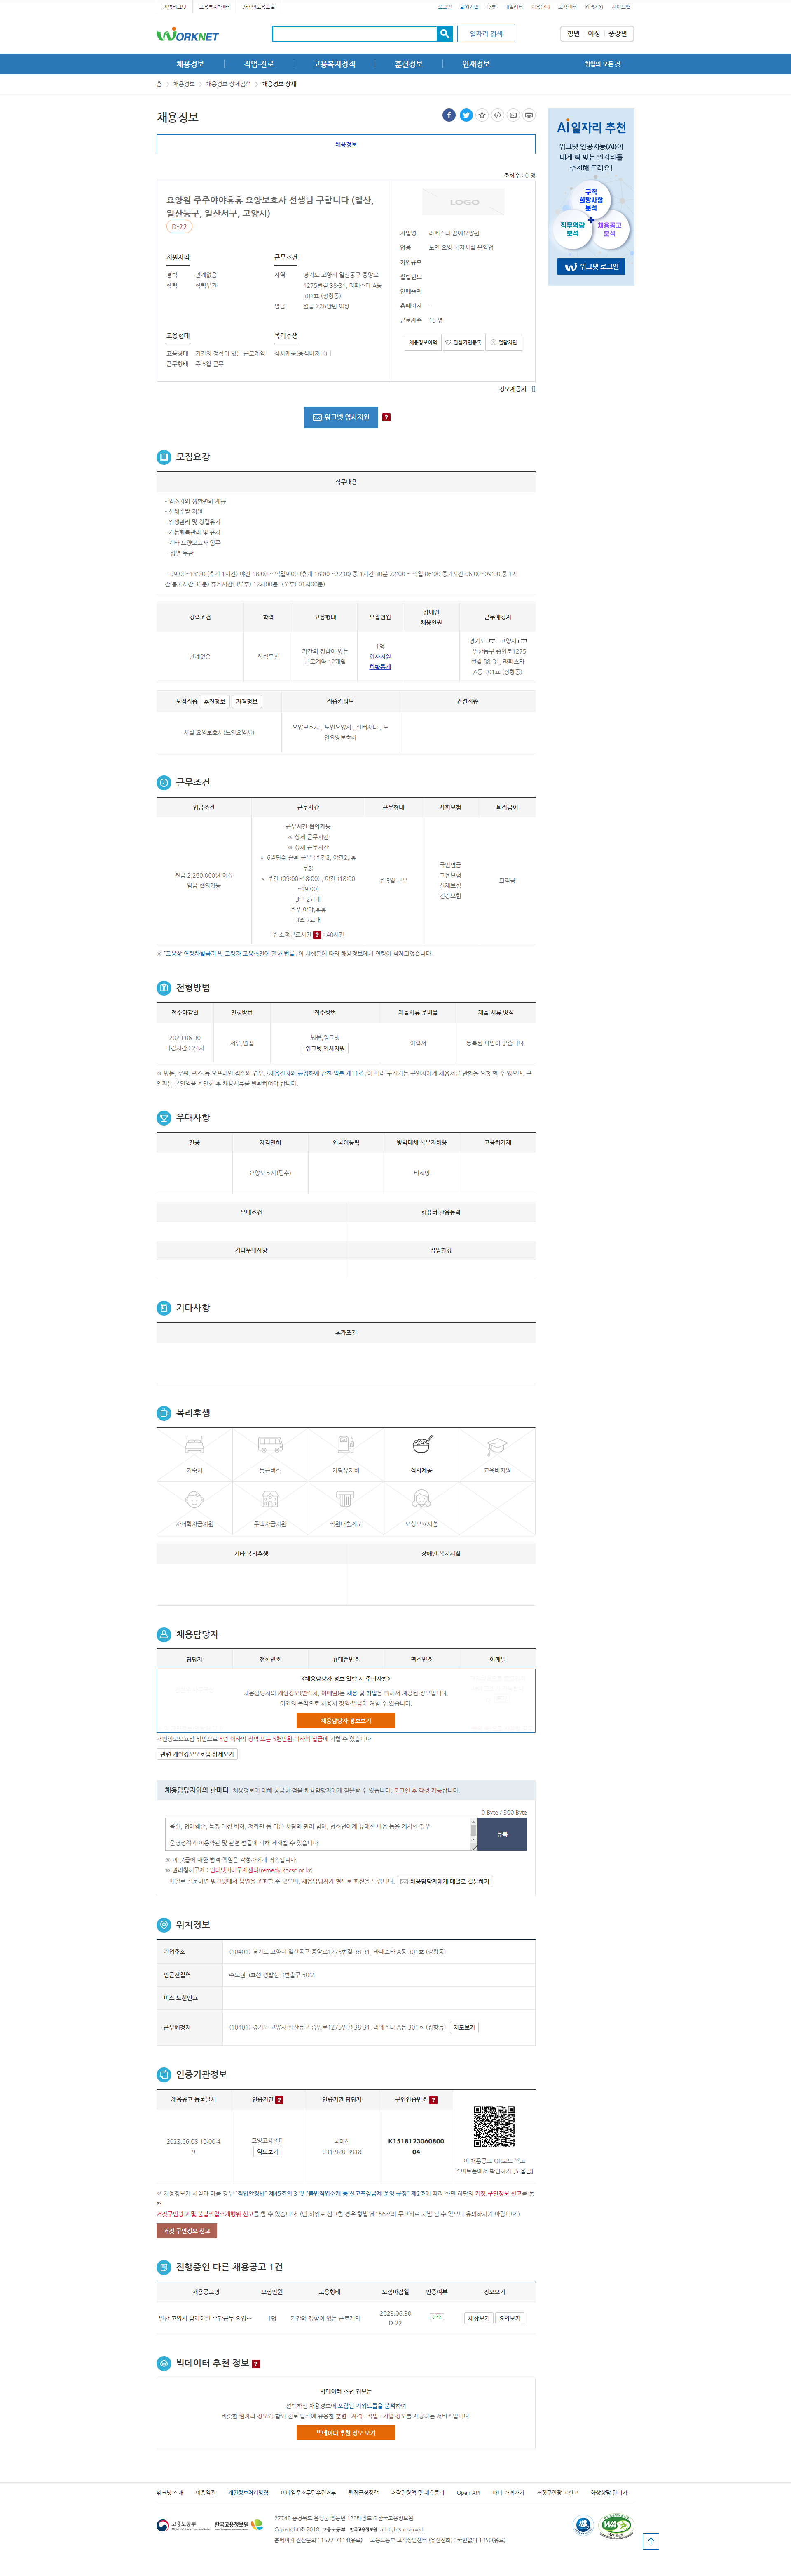Viewport: 791px width, 2576px height.
Task: Click the 직원대출제도 welfare icon
Action: pos(346,1500)
